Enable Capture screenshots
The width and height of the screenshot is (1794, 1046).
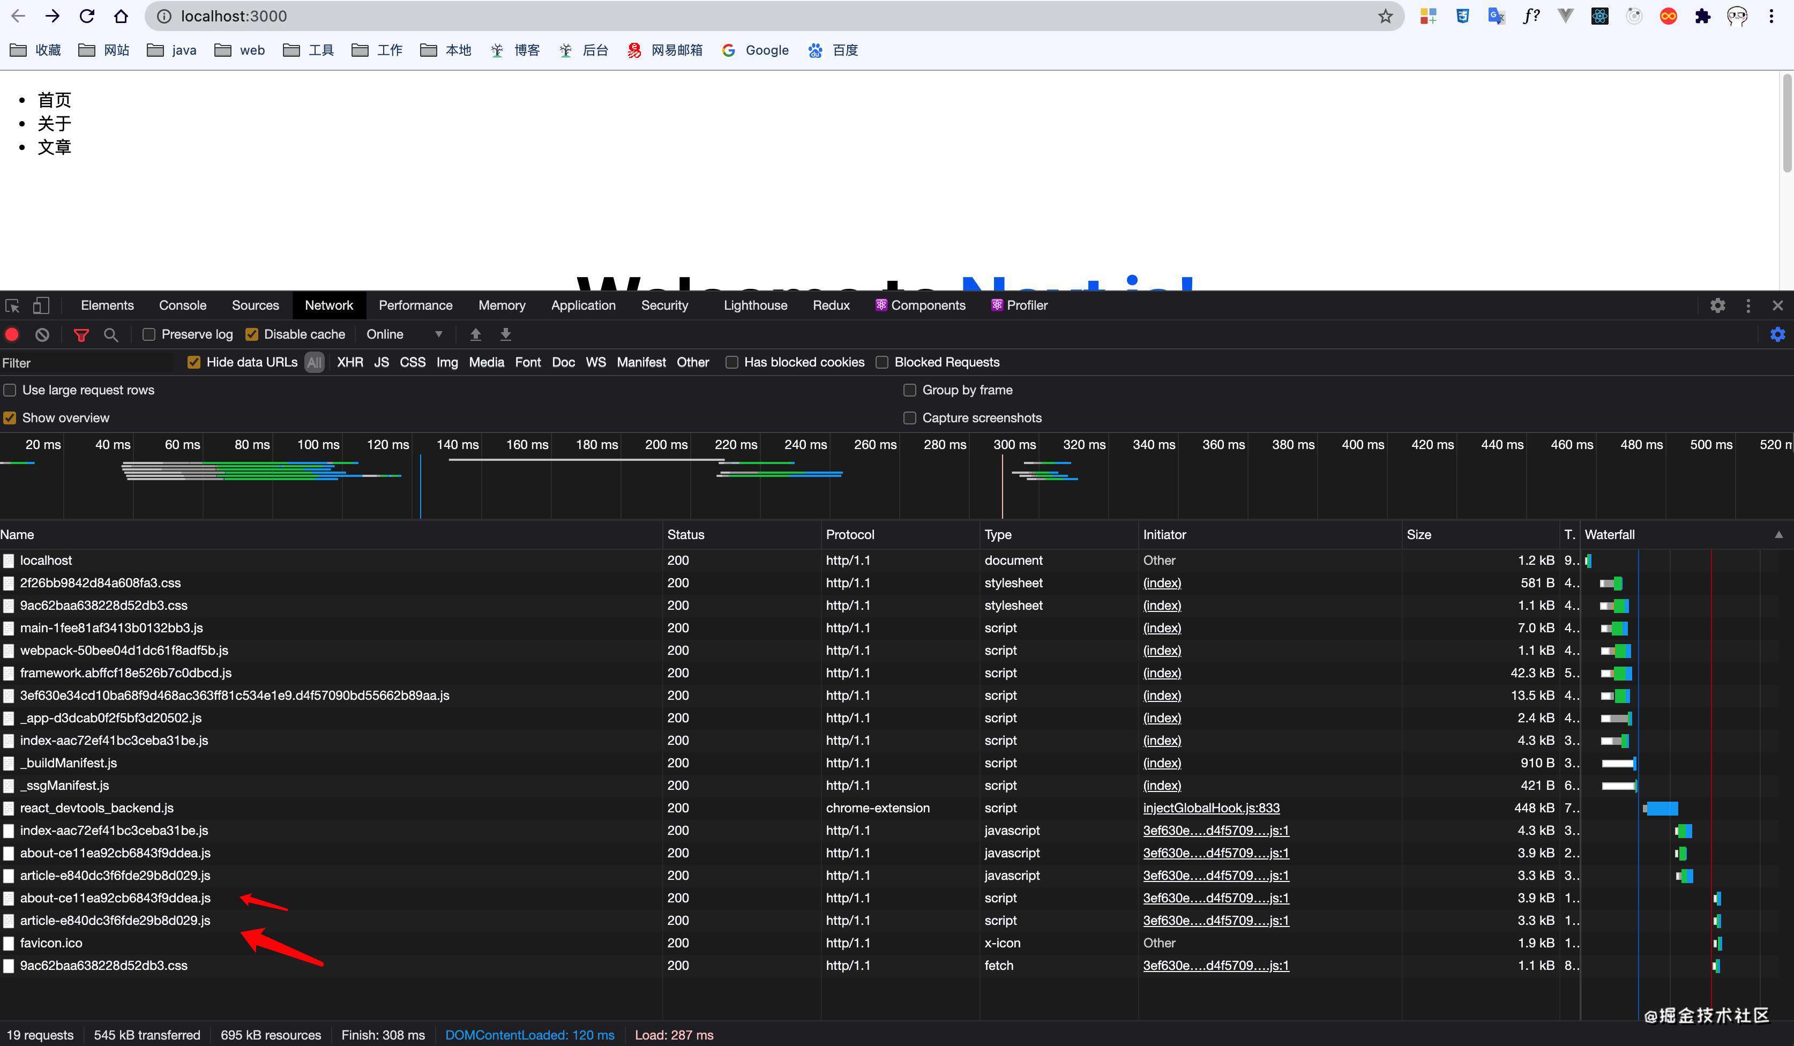910,418
